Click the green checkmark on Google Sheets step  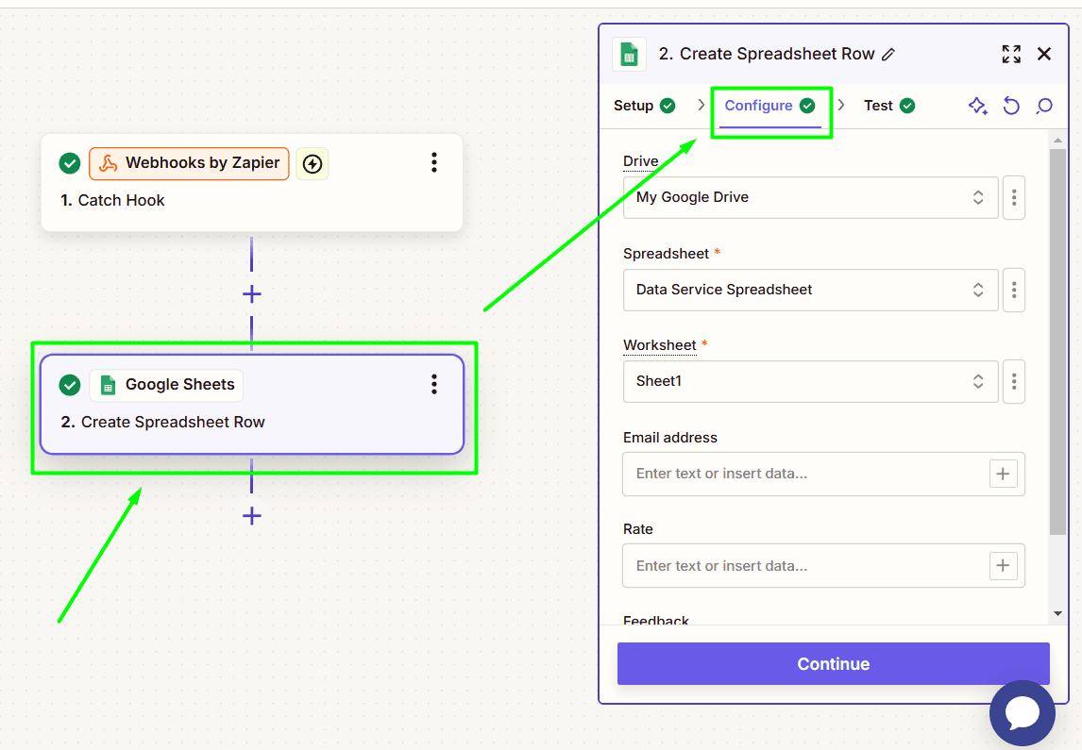click(x=70, y=385)
